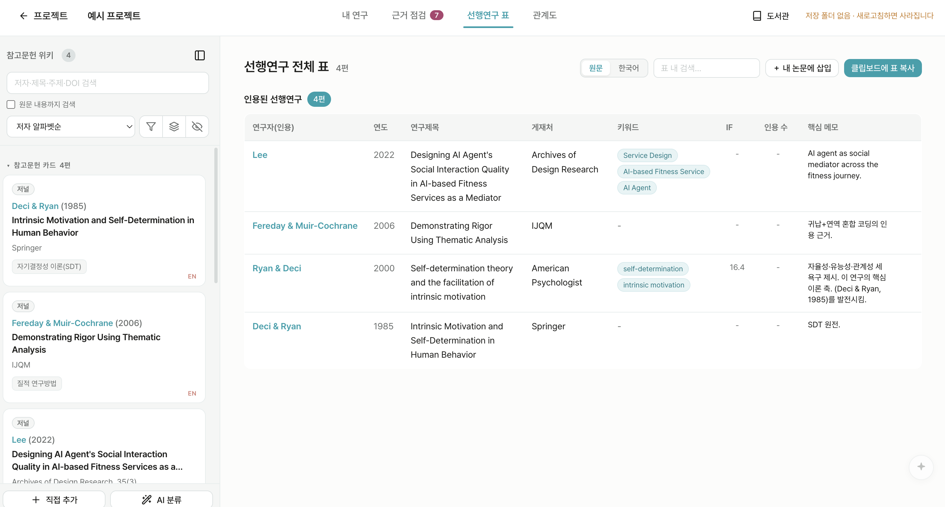Screen dimensions: 945x507
Task: Open Fereday & Muir-Cochrane (2006) sidebar card link
Action: [x=62, y=323]
